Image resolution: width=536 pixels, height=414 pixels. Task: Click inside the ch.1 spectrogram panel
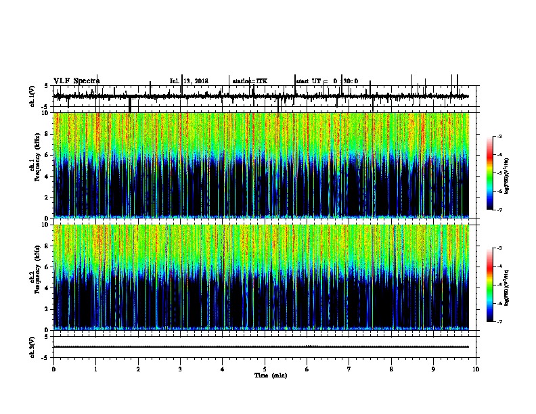261,165
